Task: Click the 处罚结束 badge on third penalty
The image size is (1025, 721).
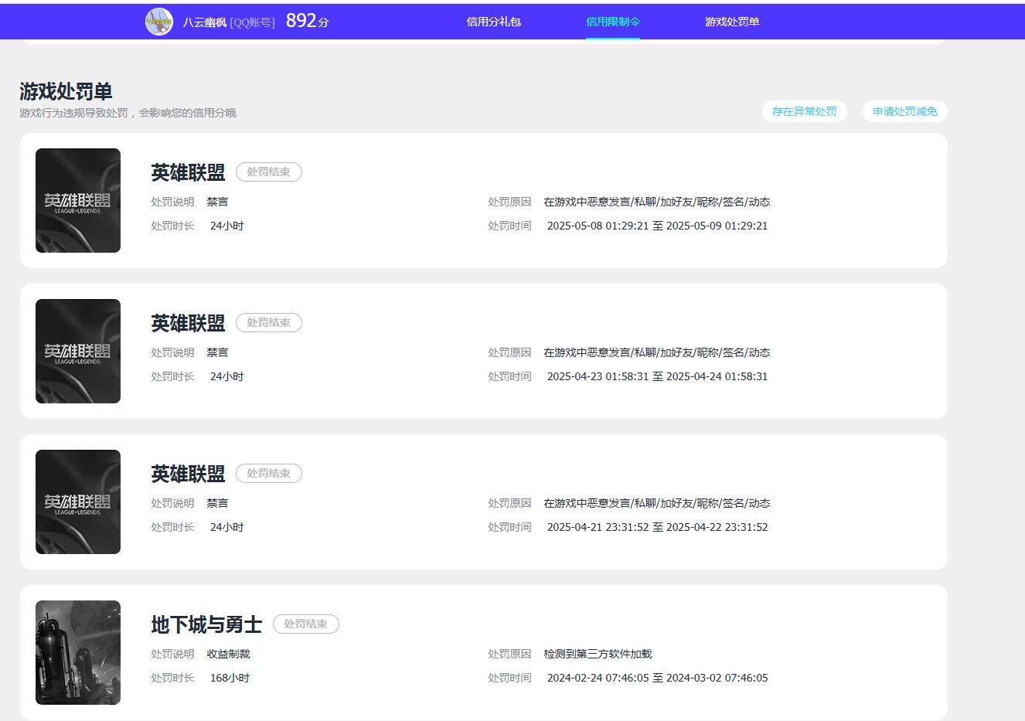Action: pyautogui.click(x=268, y=473)
